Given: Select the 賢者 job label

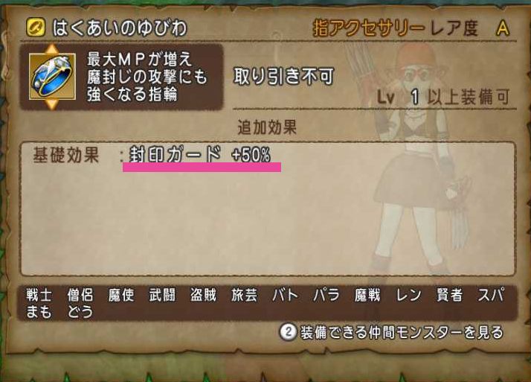Looking at the screenshot, I should coord(449,295).
